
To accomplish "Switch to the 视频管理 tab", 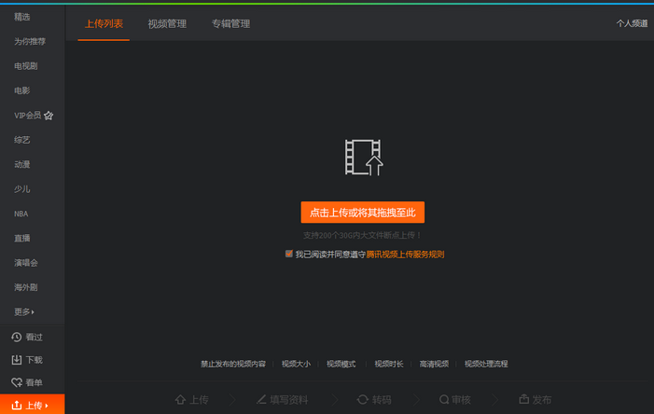I will (167, 23).
